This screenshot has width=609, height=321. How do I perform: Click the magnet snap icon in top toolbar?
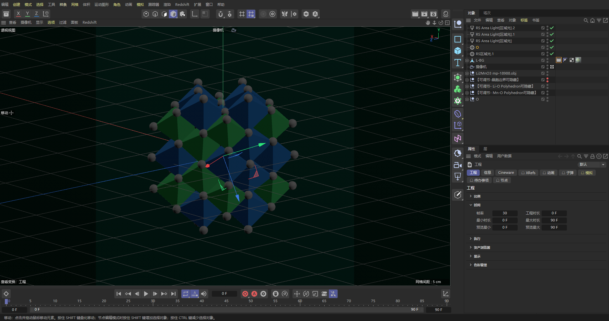(x=221, y=14)
